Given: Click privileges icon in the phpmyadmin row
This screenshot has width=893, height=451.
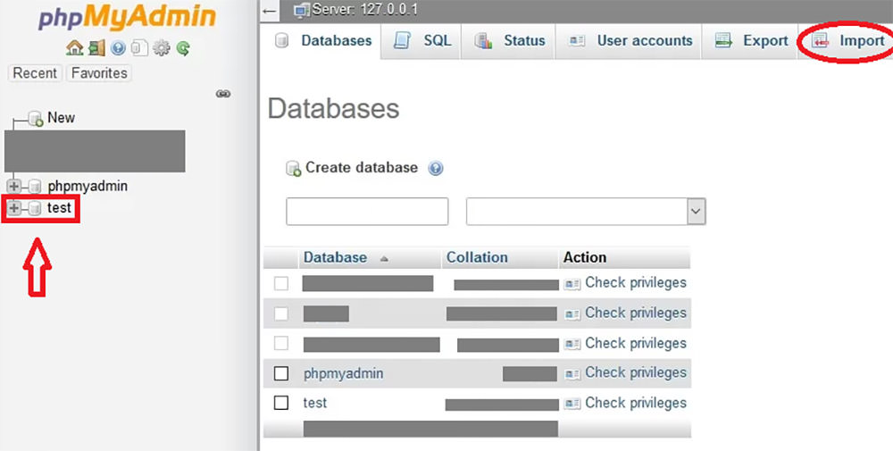Looking at the screenshot, I should point(572,374).
